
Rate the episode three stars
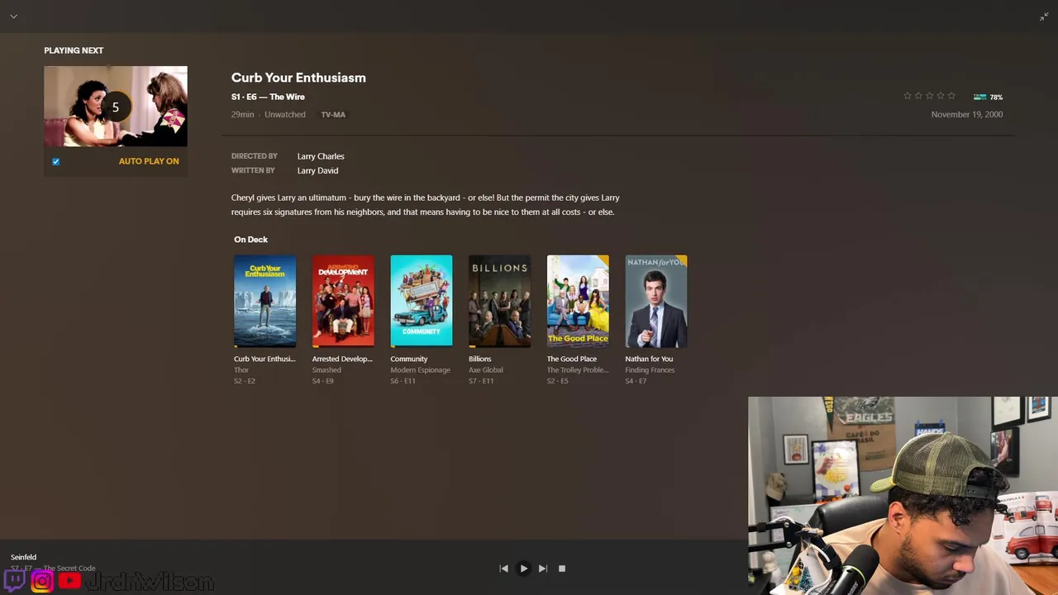point(929,96)
